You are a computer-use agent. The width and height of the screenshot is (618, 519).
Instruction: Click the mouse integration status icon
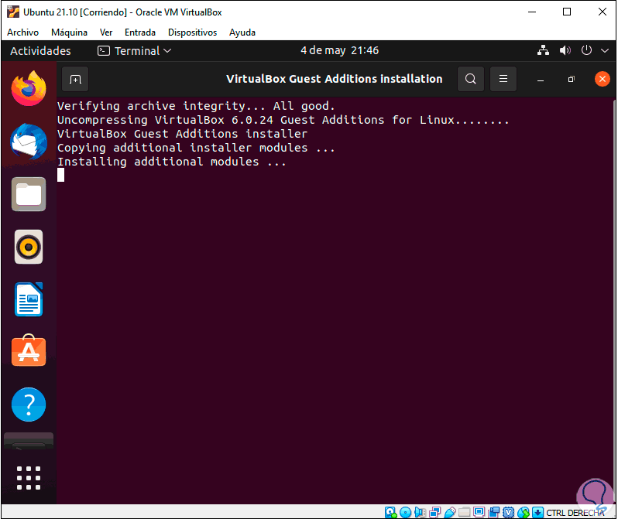[x=524, y=512]
